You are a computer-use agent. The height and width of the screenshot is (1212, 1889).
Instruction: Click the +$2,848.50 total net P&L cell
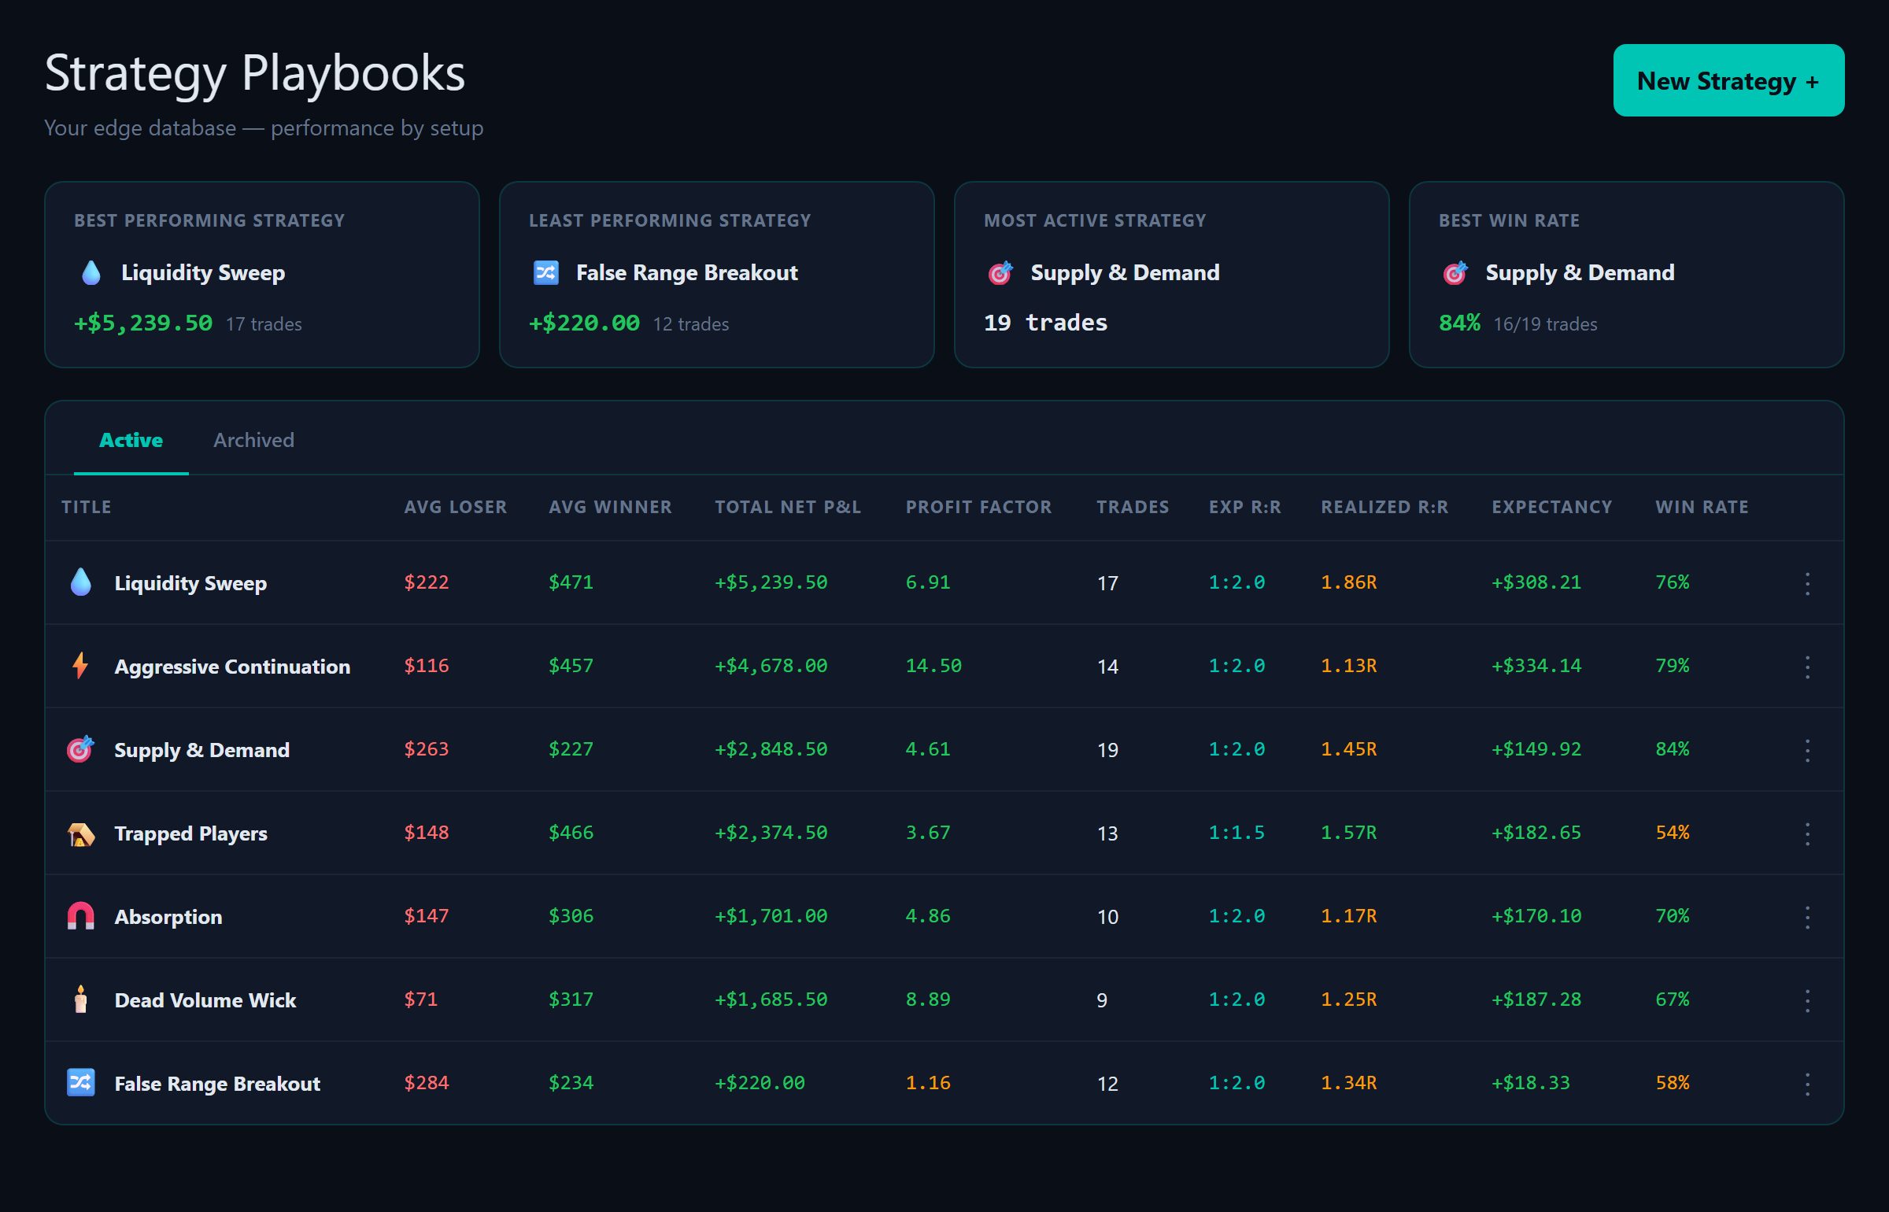tap(771, 749)
